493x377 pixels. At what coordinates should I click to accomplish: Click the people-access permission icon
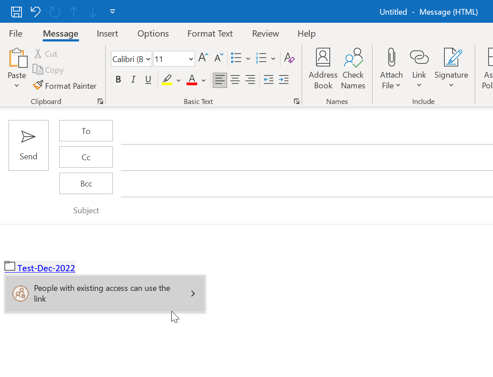(21, 294)
